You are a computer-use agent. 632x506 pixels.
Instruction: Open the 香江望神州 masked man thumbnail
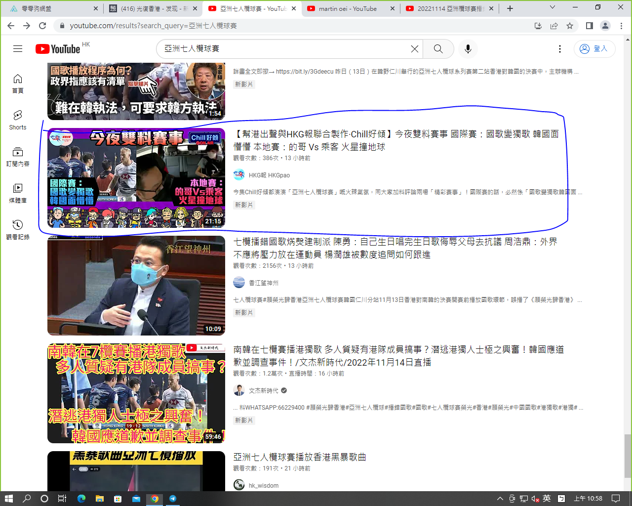point(136,286)
